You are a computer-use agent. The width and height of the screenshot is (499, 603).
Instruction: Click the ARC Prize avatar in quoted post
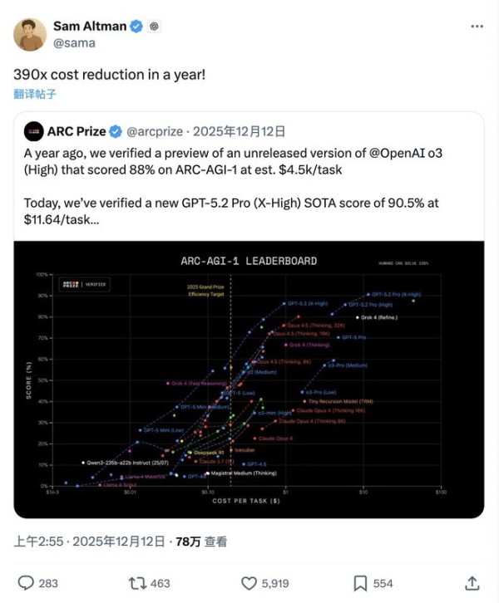[x=34, y=131]
